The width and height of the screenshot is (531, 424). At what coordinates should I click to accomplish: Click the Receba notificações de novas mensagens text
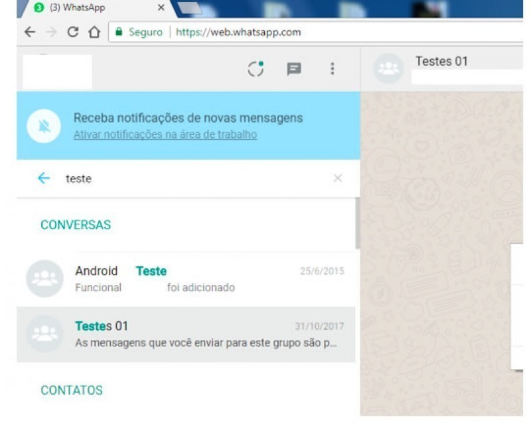(x=189, y=118)
